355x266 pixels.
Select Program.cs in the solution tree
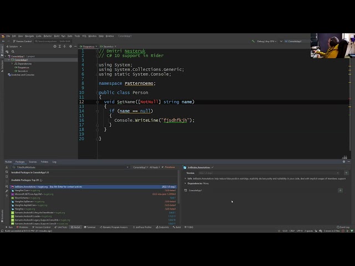tap(22, 68)
